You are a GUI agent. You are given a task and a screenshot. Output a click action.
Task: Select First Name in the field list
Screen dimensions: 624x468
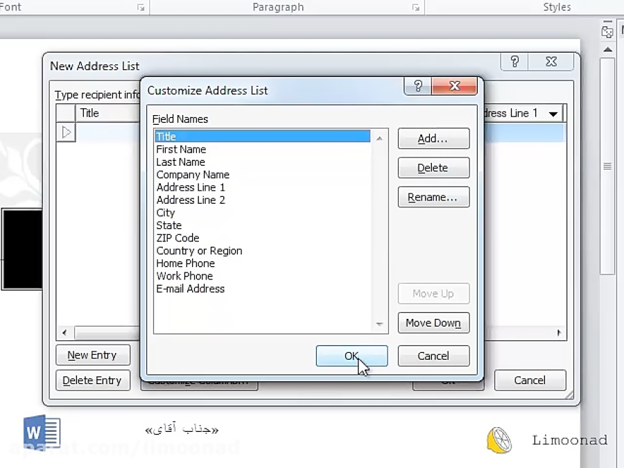(x=181, y=149)
